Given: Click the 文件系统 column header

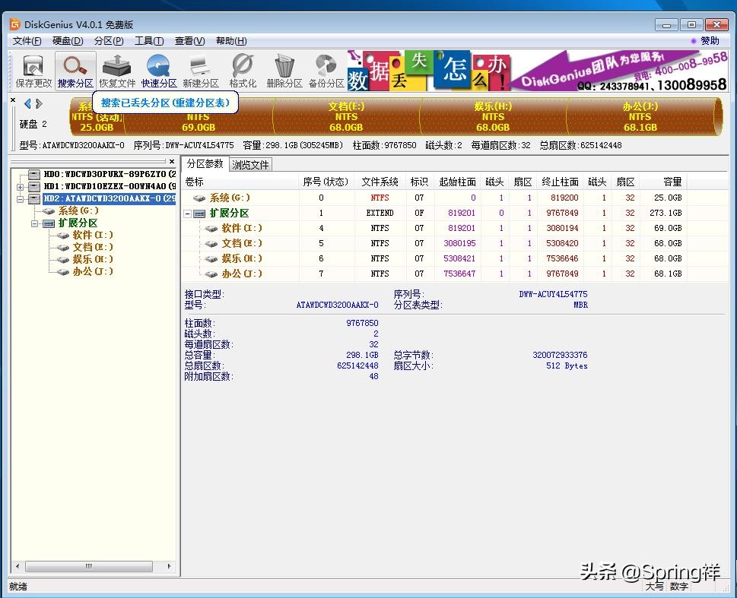Looking at the screenshot, I should pyautogui.click(x=380, y=182).
